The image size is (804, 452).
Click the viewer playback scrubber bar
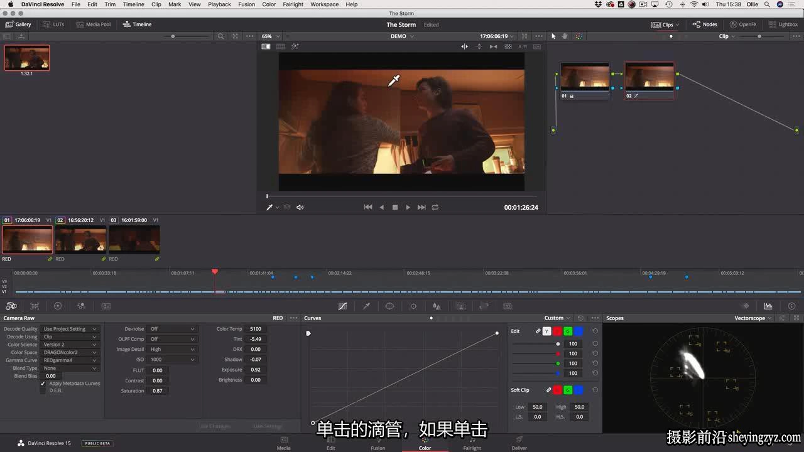coord(402,196)
